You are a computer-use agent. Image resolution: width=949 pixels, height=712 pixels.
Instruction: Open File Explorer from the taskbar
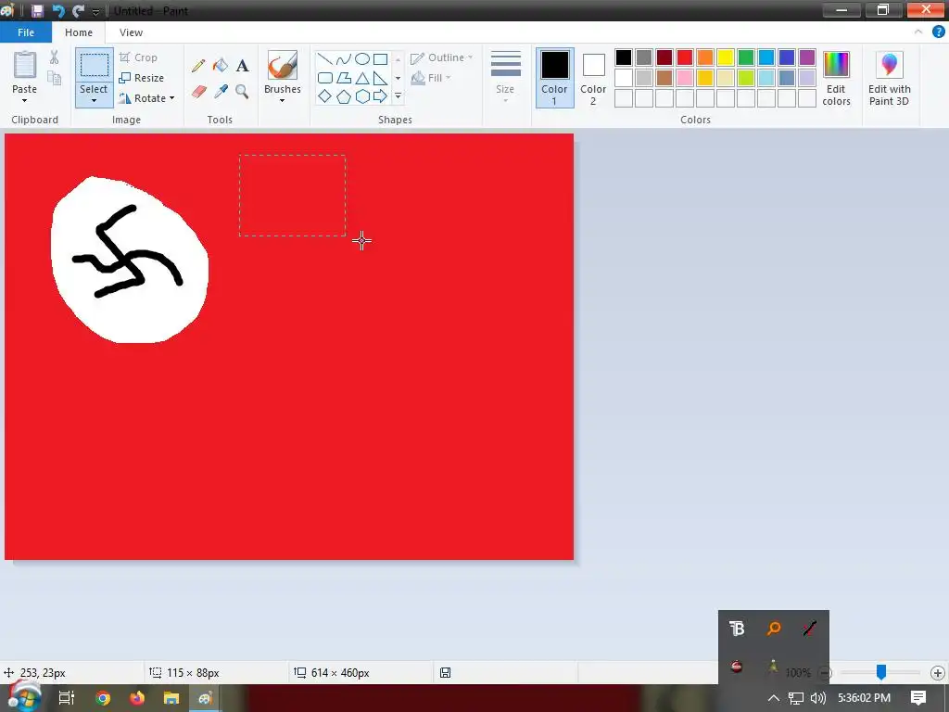[x=171, y=698]
